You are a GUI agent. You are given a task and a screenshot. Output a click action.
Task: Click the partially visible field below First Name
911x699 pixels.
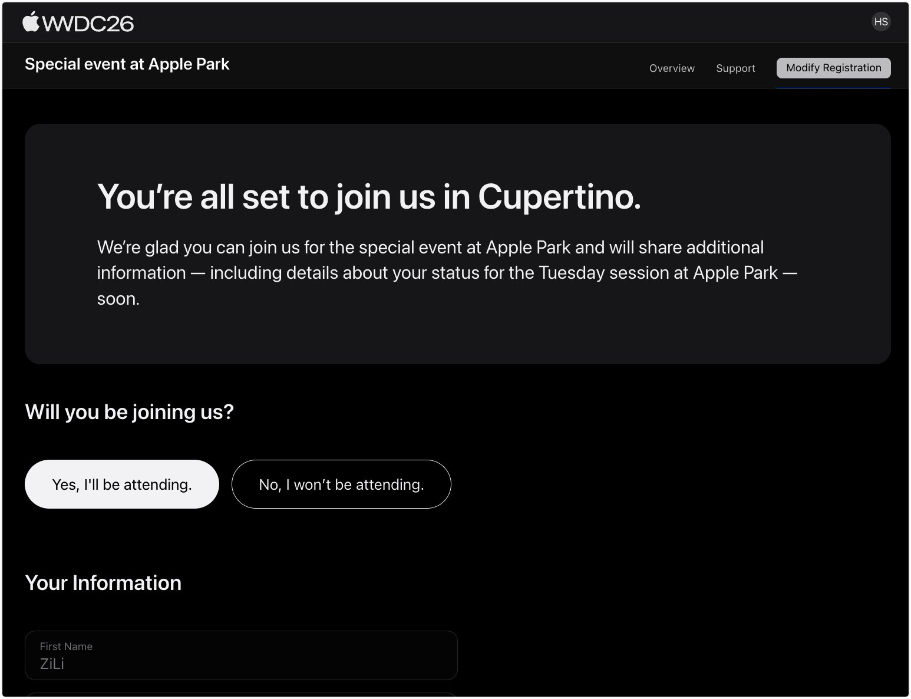click(241, 695)
